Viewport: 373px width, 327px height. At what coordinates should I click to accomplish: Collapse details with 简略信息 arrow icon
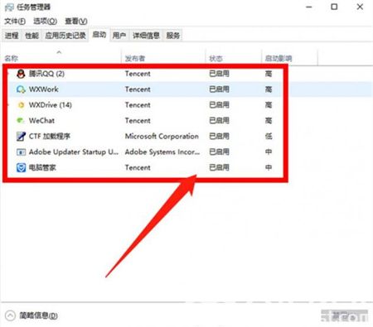[x=10, y=315]
